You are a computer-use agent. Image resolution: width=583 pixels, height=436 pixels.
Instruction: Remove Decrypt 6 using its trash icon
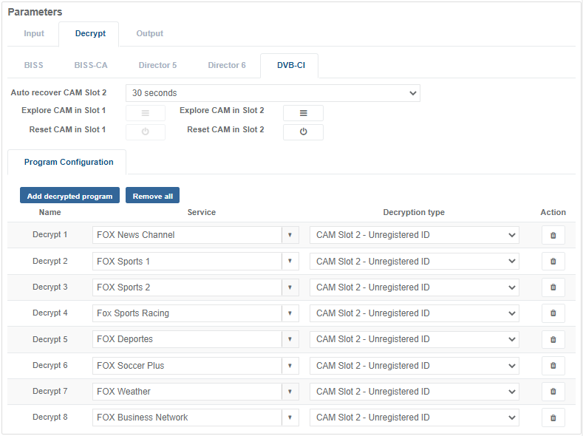(x=553, y=366)
